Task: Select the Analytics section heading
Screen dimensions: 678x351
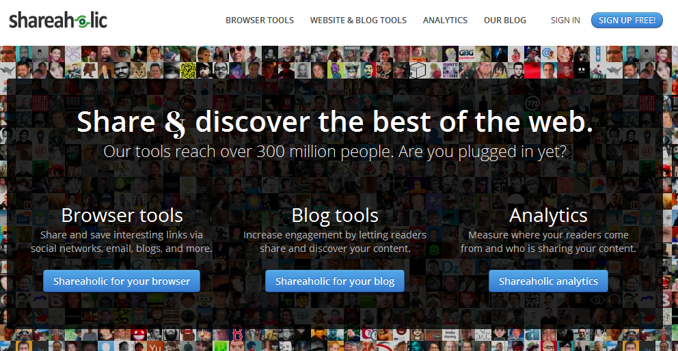Action: click(548, 215)
